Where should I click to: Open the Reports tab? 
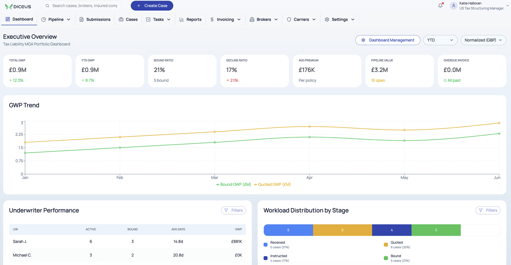(x=190, y=20)
